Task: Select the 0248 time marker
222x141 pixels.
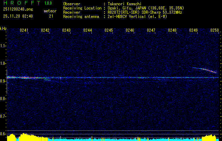Action: click(172, 31)
